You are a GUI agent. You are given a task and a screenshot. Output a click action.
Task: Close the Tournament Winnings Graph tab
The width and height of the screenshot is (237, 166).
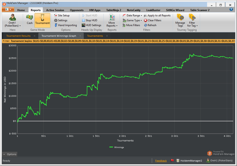point(80,36)
